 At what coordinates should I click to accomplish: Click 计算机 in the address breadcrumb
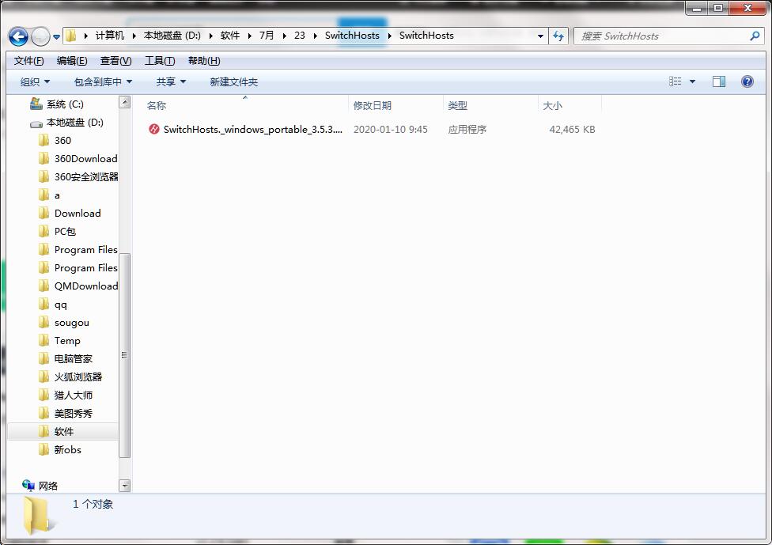(x=110, y=36)
